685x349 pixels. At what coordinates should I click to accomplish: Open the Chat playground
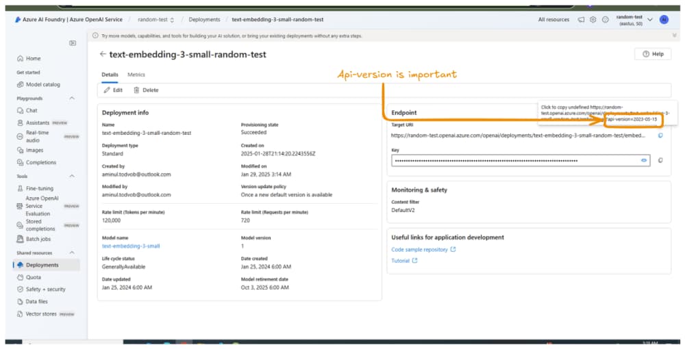(x=27, y=111)
